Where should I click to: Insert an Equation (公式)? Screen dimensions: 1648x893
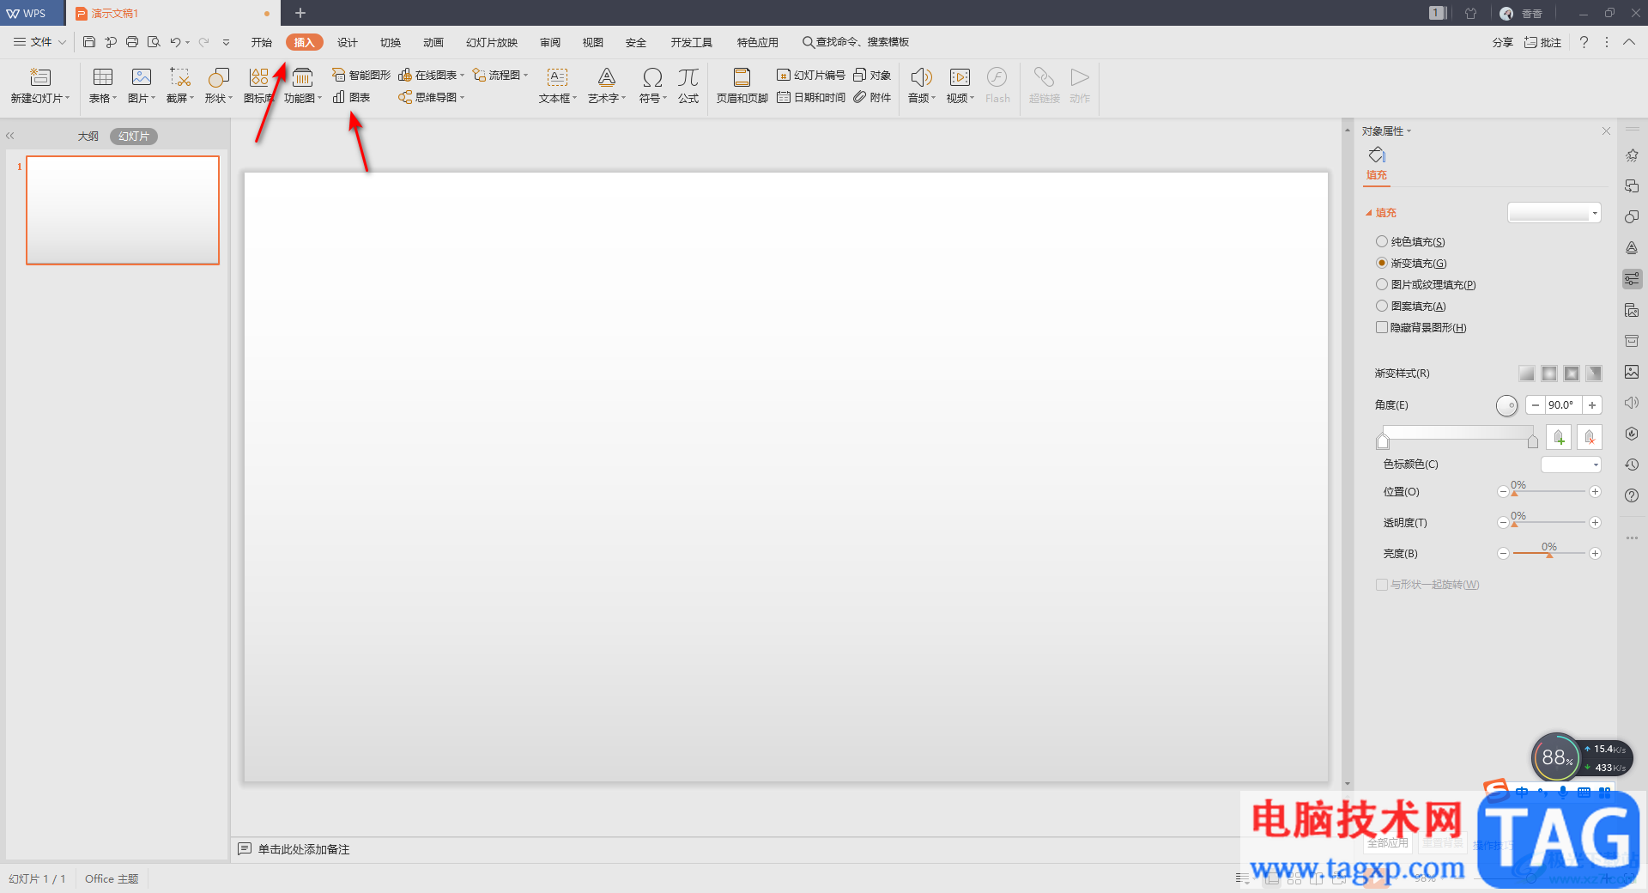pyautogui.click(x=688, y=86)
